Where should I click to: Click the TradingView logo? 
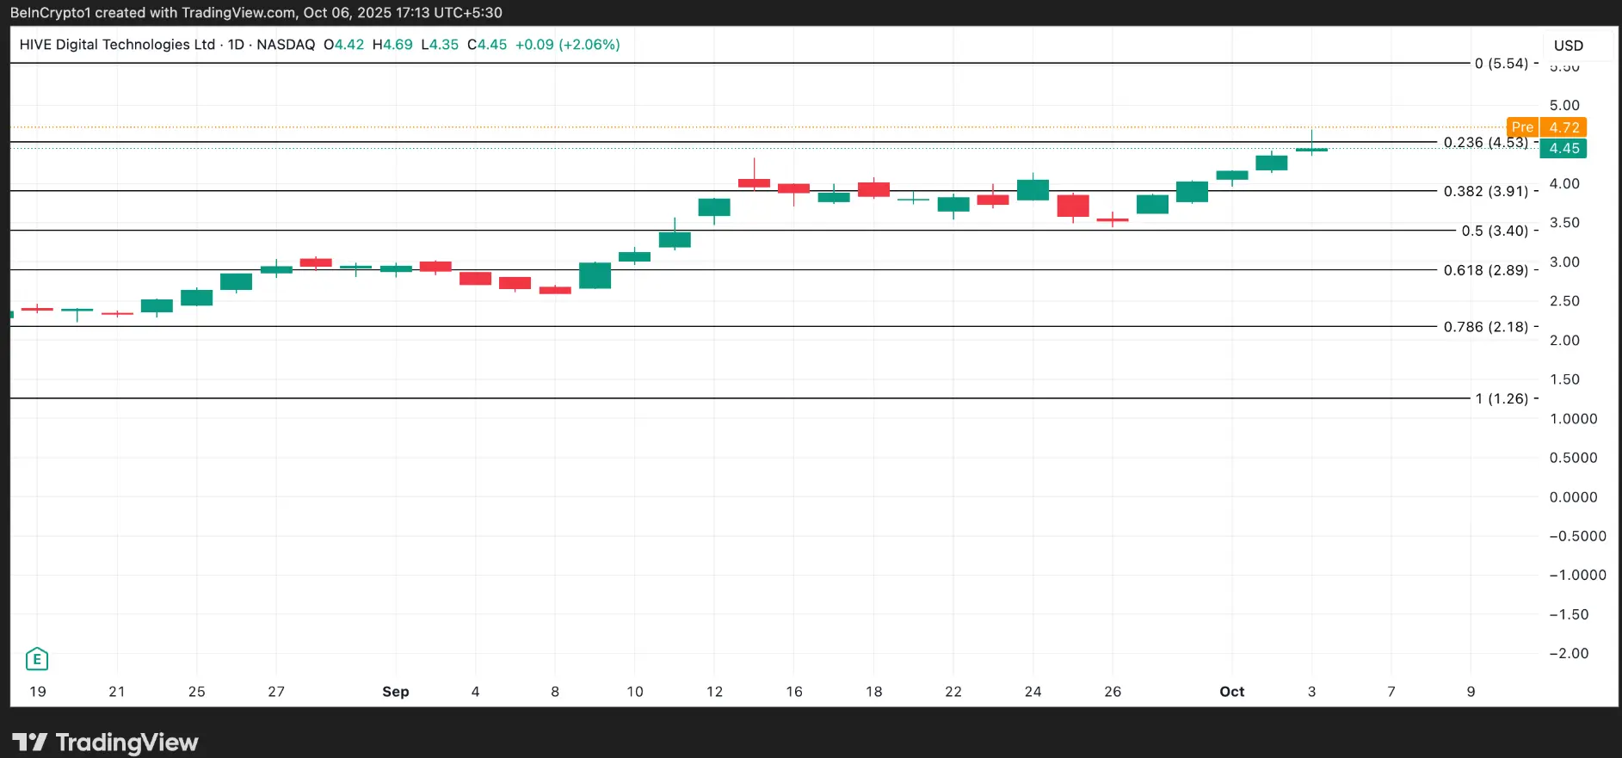[105, 742]
